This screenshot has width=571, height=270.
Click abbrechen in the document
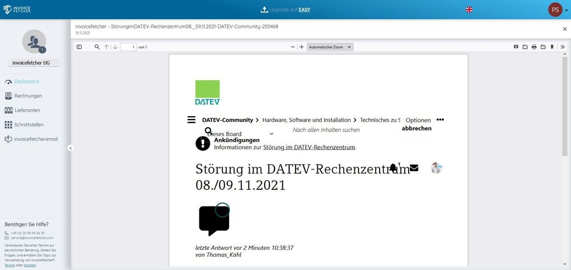coord(417,128)
